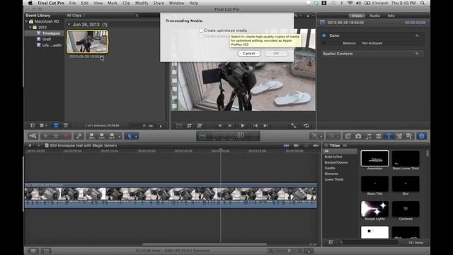Toggle the Color effect checkbox in inspector
Screen dimensions: 453x255
point(324,35)
